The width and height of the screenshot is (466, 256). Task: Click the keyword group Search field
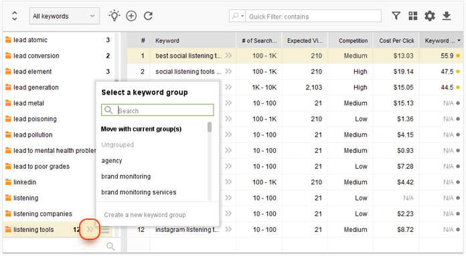(x=157, y=110)
